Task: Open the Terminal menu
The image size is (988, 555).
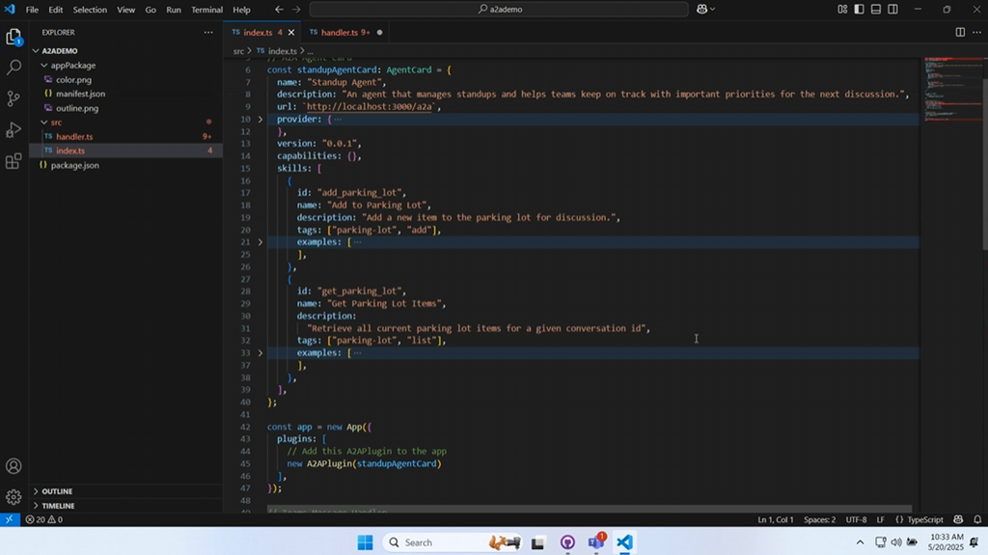Action: [206, 10]
